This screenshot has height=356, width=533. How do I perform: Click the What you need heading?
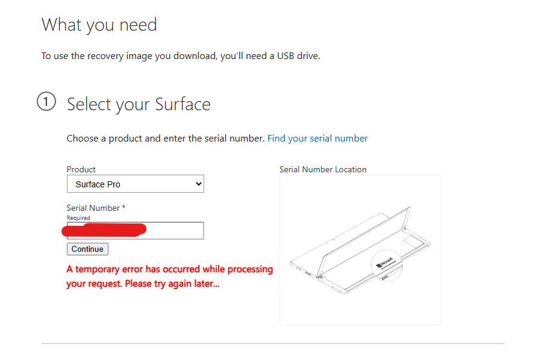(99, 25)
